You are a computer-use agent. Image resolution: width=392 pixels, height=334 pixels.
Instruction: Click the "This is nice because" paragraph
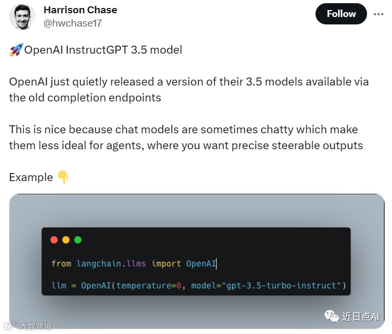(x=185, y=137)
